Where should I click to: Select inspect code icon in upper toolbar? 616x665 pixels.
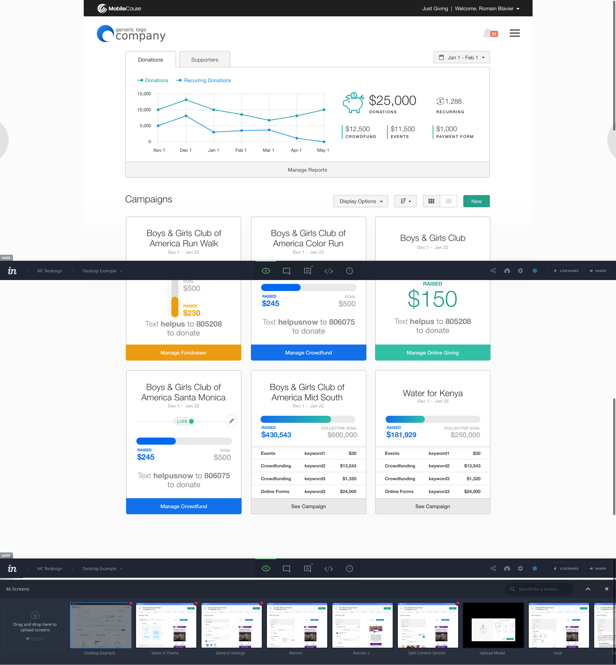[328, 271]
